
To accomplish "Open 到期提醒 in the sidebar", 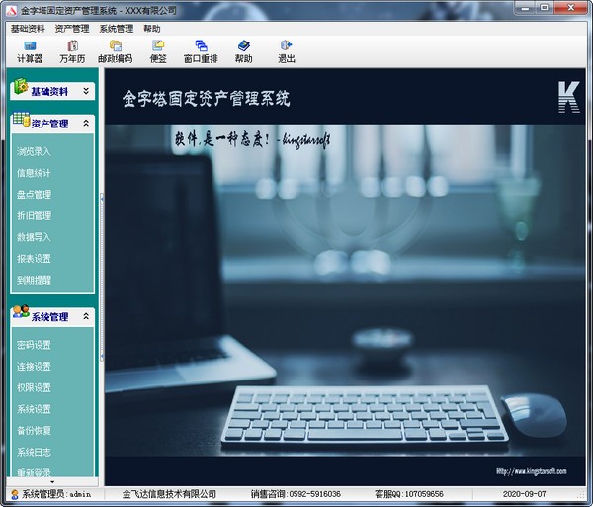I will click(34, 280).
